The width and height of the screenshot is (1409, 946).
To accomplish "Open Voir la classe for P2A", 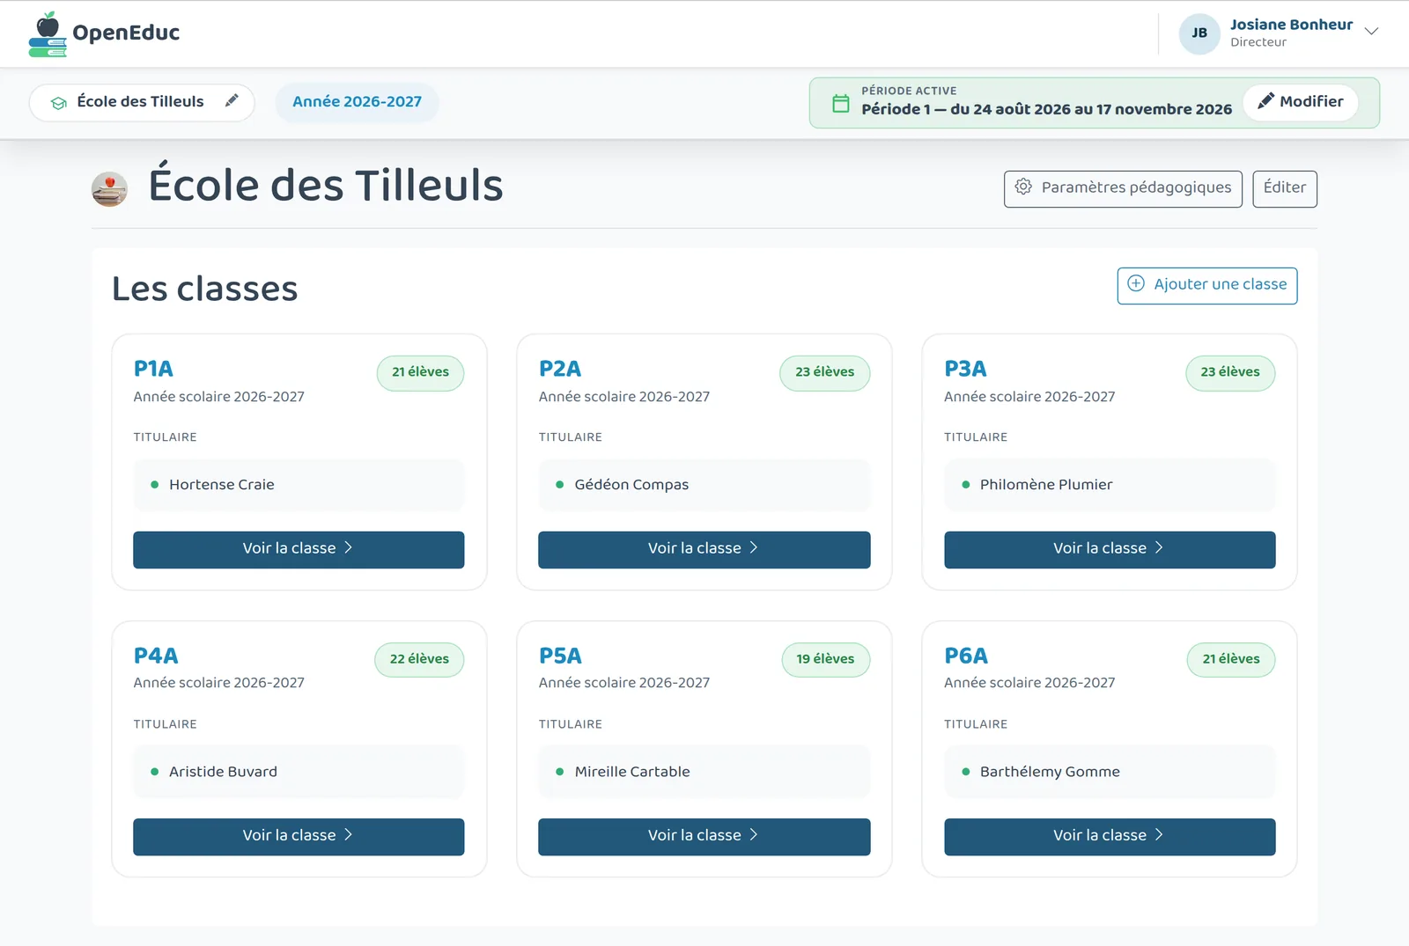I will (x=704, y=549).
